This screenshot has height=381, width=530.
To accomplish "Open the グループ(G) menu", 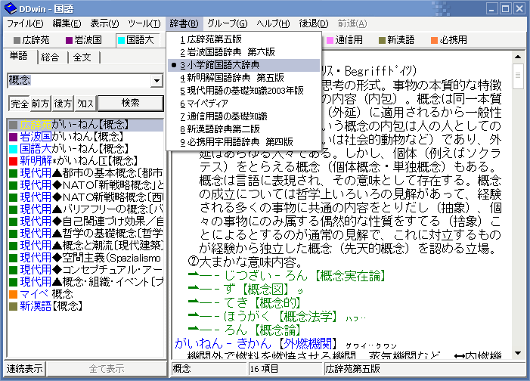I will pyautogui.click(x=227, y=23).
